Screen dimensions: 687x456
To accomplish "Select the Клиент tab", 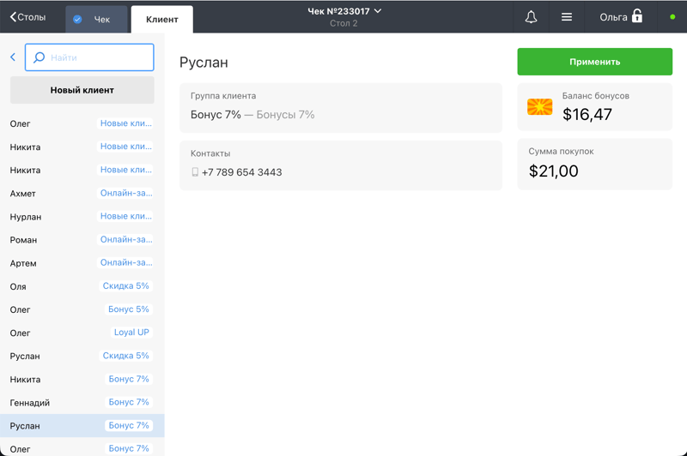I will click(x=162, y=19).
